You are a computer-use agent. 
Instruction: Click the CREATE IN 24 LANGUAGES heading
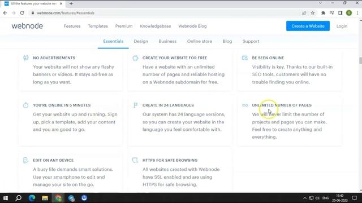click(168, 105)
